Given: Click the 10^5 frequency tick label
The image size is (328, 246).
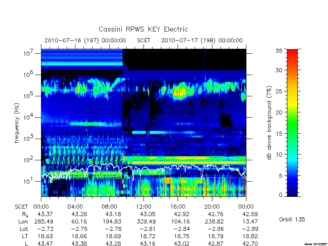Looking at the screenshot, I should pos(29,96).
